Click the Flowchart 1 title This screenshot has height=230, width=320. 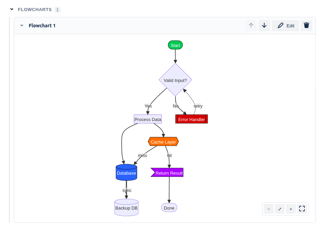pyautogui.click(x=42, y=26)
